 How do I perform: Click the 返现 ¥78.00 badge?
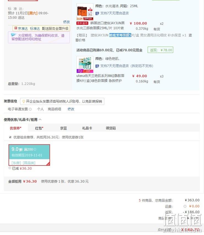(x=160, y=50)
